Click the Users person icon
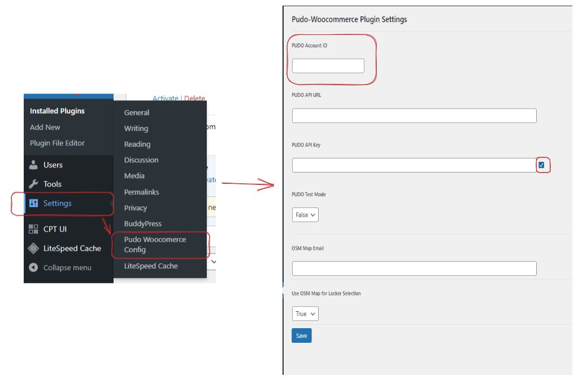 click(33, 165)
